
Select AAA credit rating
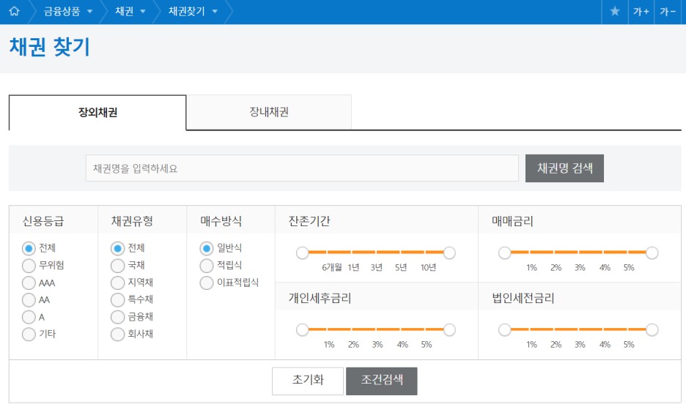29,283
